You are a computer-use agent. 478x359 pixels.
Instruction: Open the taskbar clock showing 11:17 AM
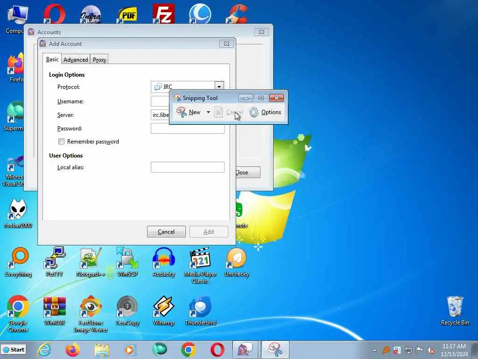tap(454, 350)
